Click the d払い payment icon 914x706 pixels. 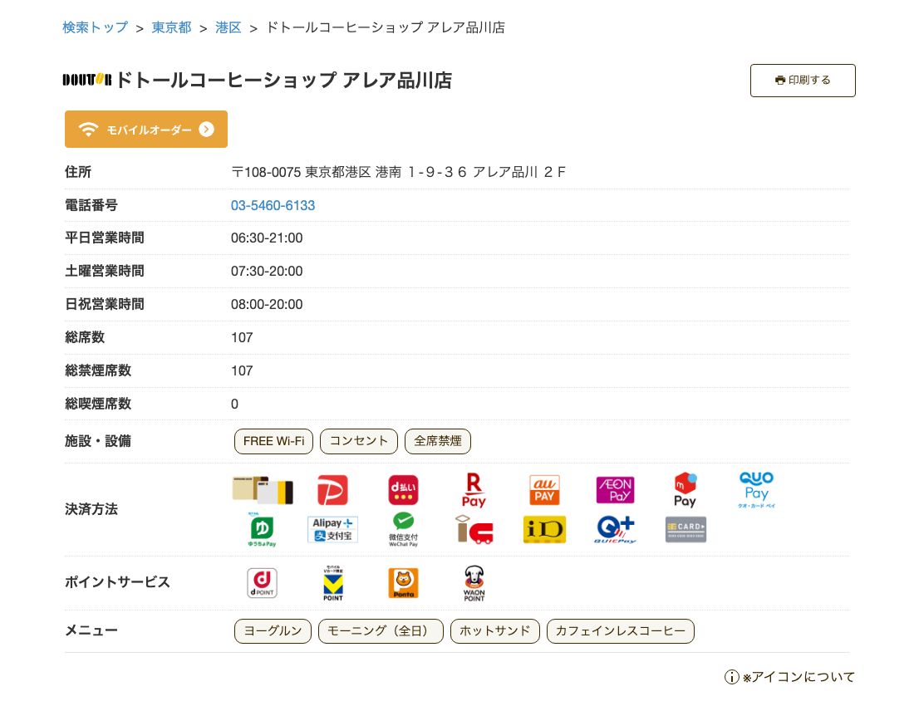tap(403, 490)
